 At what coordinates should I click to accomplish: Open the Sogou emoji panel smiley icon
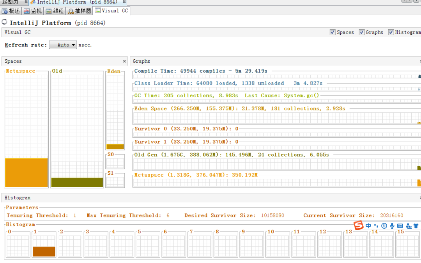coord(384,226)
